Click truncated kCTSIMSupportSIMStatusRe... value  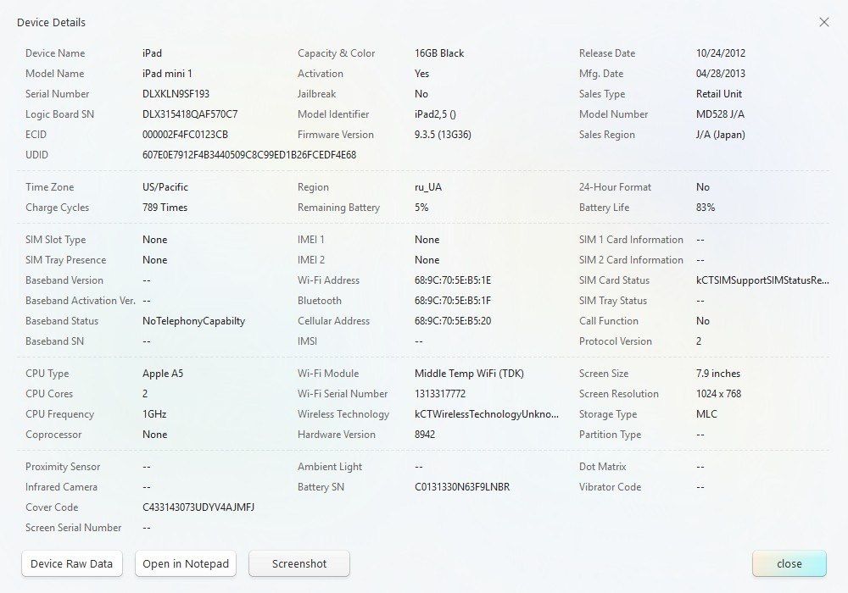762,280
